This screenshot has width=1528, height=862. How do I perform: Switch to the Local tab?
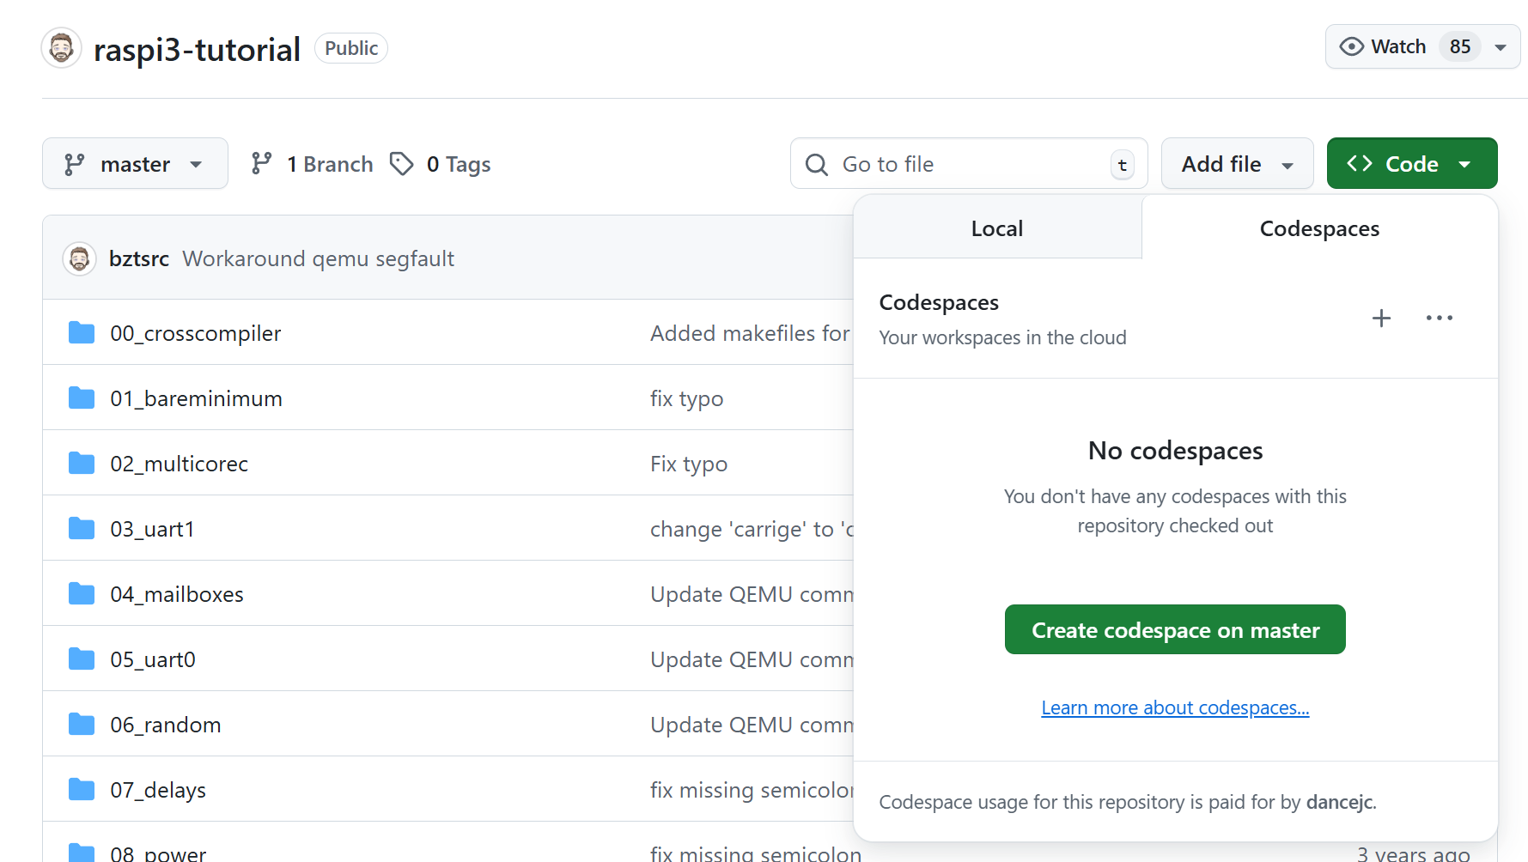click(x=996, y=228)
